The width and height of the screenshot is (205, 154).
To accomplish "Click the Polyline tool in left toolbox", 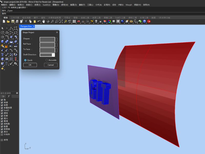I will (x=11, y=28).
